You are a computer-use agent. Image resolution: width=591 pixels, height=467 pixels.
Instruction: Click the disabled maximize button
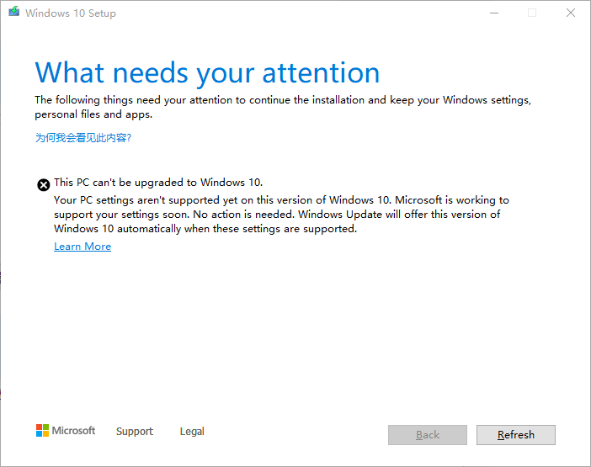point(532,13)
